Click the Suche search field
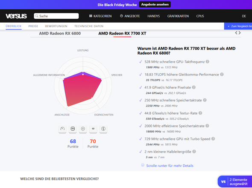Screen dimensions: 252x188 [56, 16]
